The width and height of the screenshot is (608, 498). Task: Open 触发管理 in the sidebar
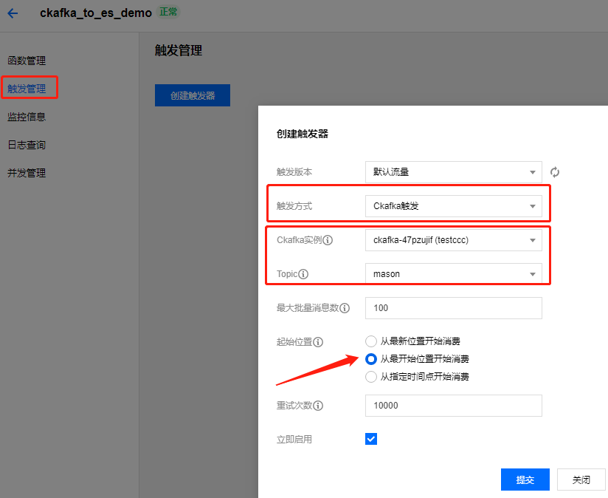point(27,89)
